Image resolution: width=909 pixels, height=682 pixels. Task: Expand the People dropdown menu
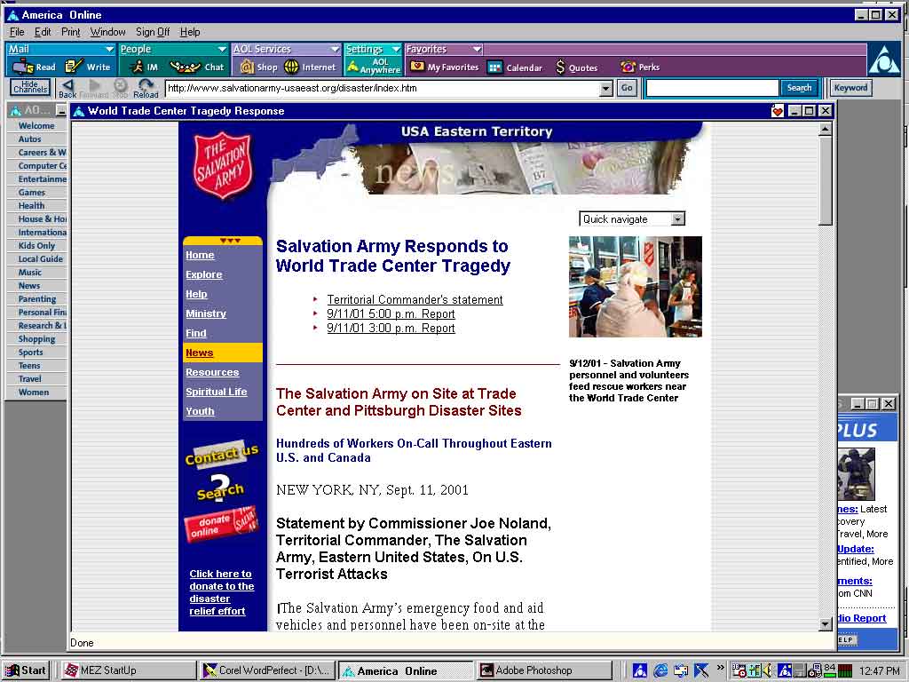[221, 50]
